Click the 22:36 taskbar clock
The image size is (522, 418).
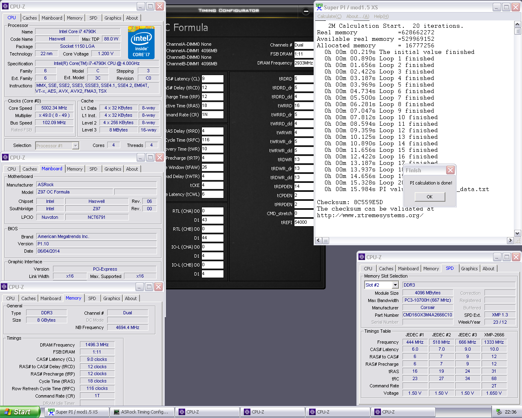511,412
